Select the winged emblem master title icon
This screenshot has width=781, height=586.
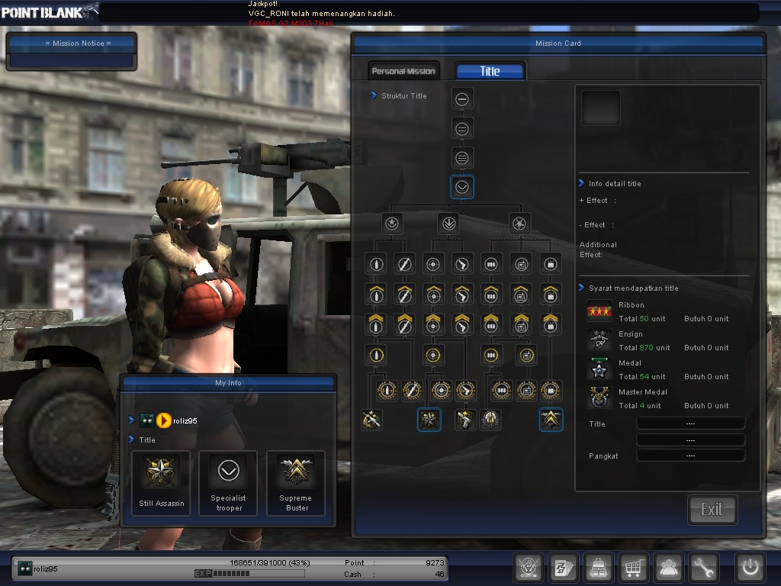pyautogui.click(x=490, y=420)
